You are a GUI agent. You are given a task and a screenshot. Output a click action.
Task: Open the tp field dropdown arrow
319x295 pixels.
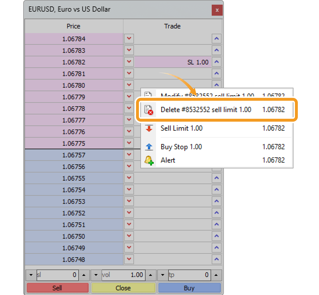163,275
